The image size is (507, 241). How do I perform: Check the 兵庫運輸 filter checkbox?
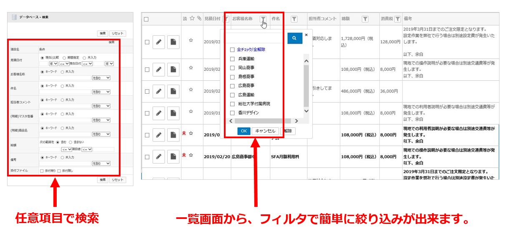point(232,59)
